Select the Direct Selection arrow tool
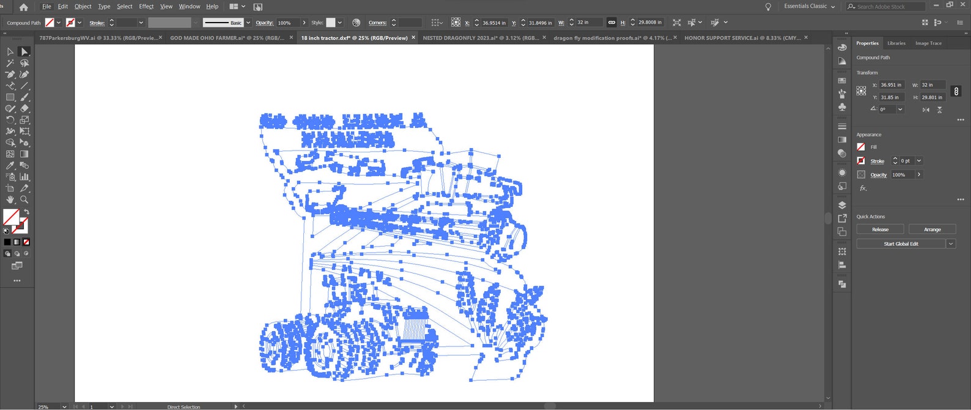 (24, 52)
